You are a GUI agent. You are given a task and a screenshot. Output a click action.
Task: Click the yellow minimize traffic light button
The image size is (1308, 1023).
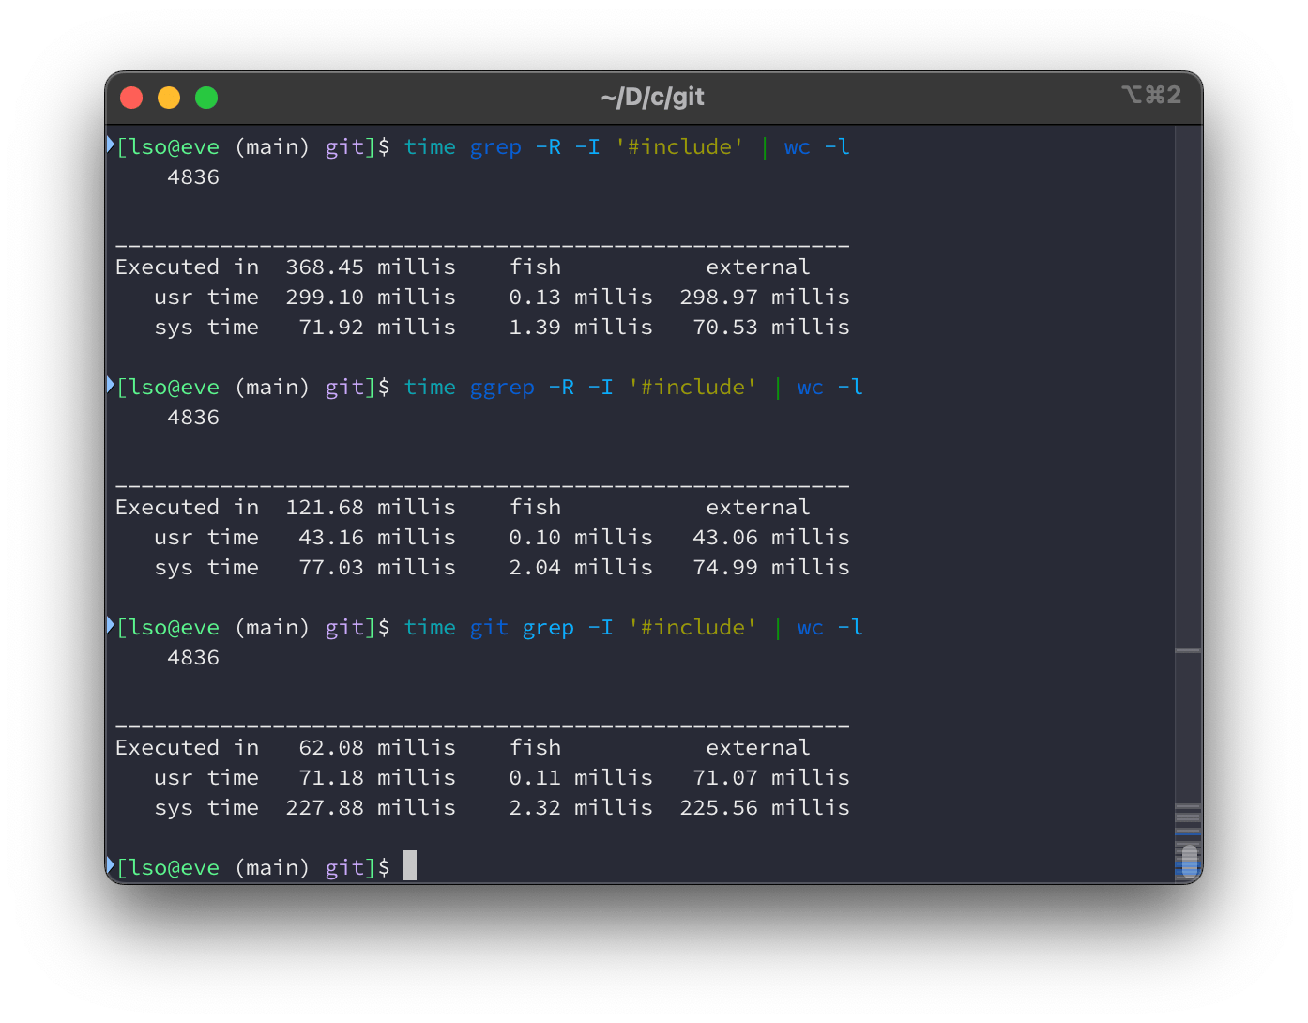coord(169,97)
